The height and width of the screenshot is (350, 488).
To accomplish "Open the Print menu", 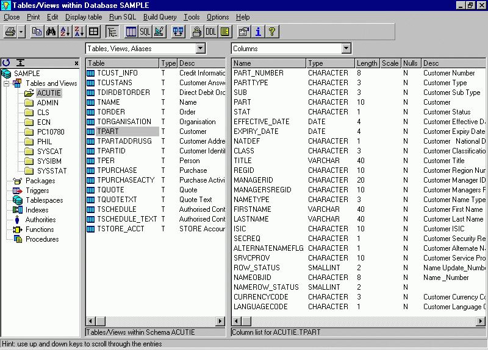I will click(x=34, y=17).
